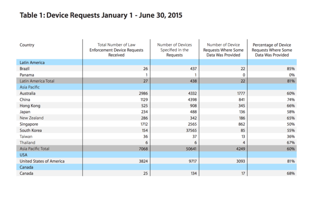Viewport: 334px width, 201px height.
Task: Click the 'Hong Kong' row label
Action: click(30, 106)
